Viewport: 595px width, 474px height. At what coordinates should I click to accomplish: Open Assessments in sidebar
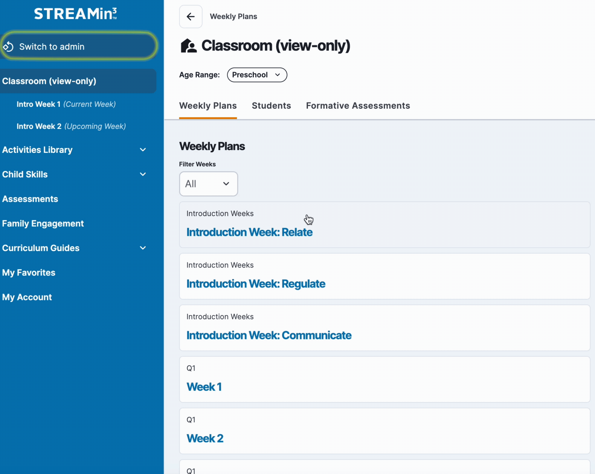click(x=30, y=199)
